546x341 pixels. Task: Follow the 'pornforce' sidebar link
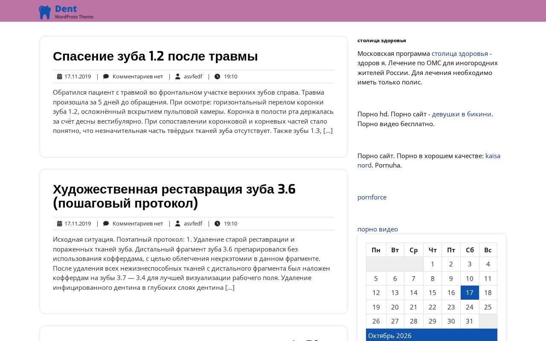(372, 197)
